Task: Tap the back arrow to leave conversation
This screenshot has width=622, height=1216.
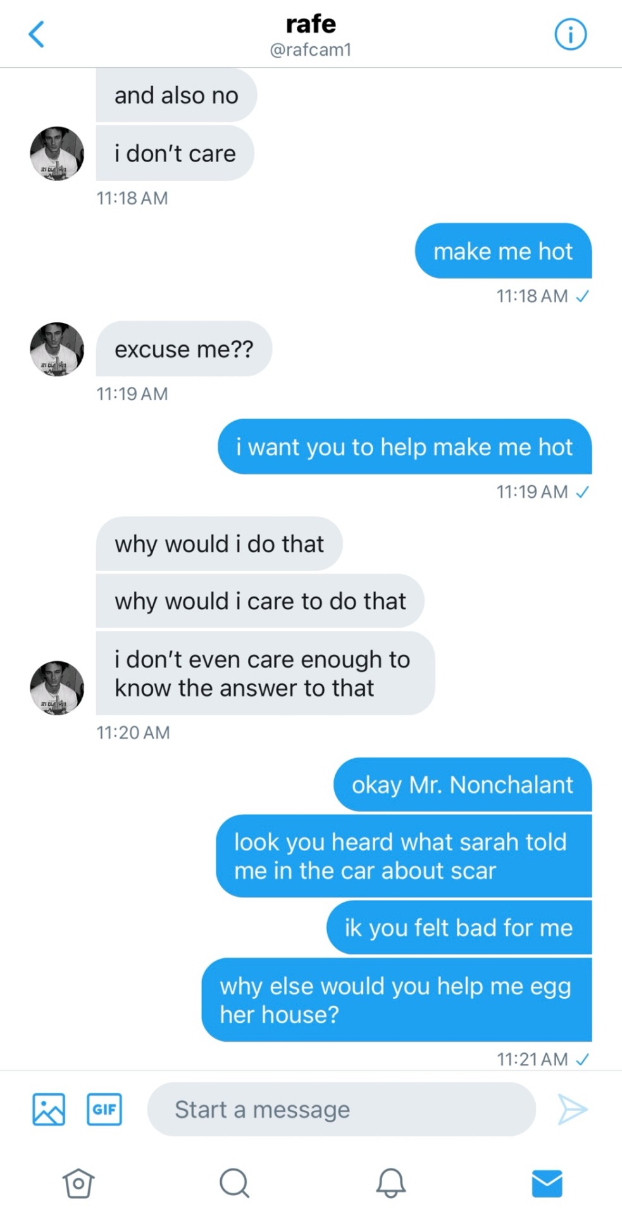Action: pyautogui.click(x=37, y=34)
